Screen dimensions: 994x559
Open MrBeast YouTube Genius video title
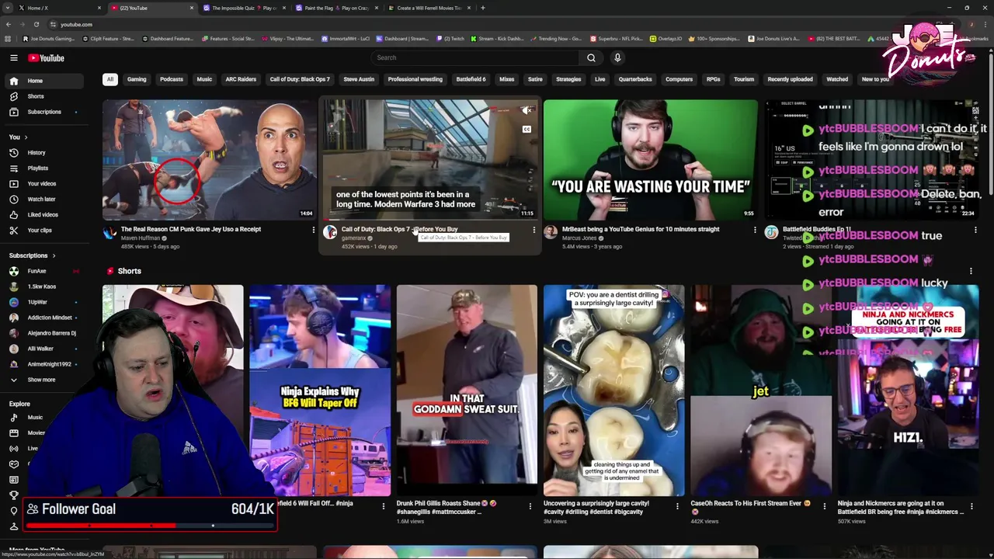click(641, 229)
